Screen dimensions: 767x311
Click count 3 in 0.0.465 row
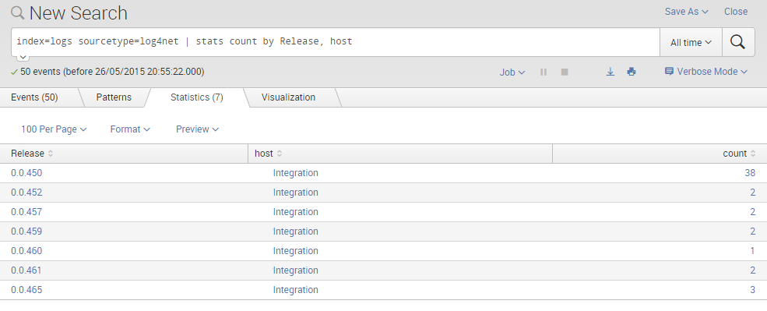(x=753, y=290)
